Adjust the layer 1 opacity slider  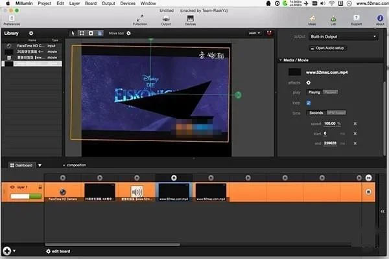(26, 196)
